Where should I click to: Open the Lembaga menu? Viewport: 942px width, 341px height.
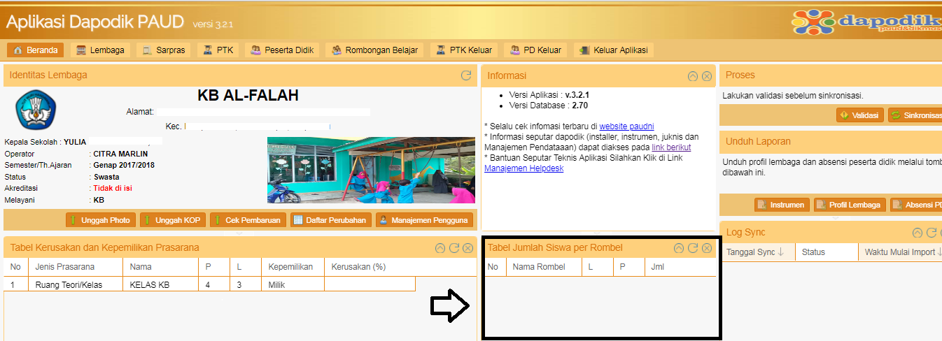point(100,50)
